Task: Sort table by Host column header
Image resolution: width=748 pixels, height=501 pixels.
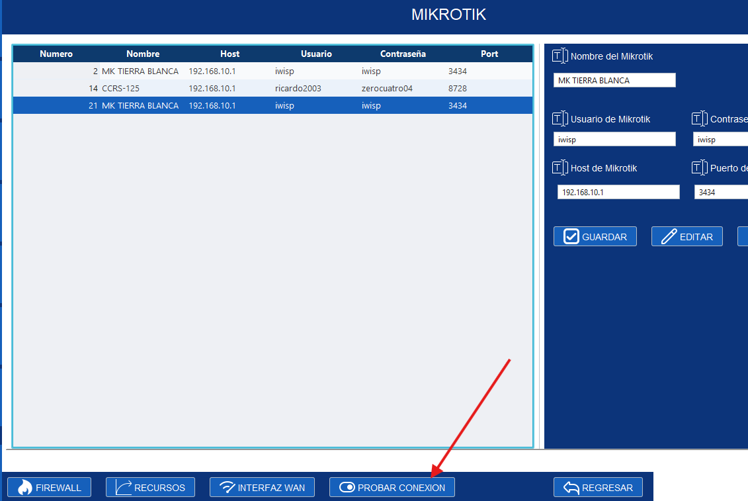Action: tap(229, 54)
